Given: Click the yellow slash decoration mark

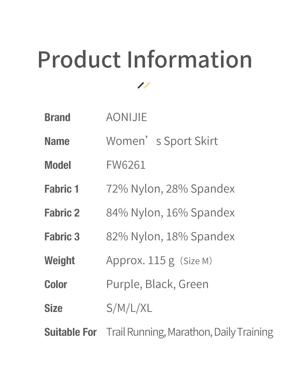Looking at the screenshot, I should pos(147,86).
